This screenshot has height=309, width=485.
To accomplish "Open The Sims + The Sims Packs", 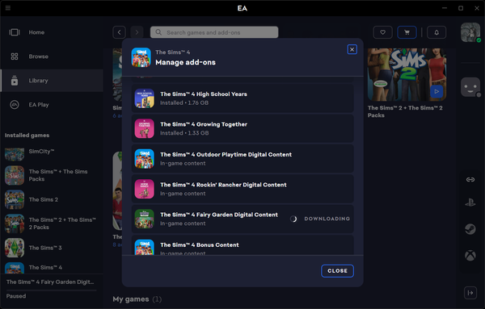I will [52, 175].
